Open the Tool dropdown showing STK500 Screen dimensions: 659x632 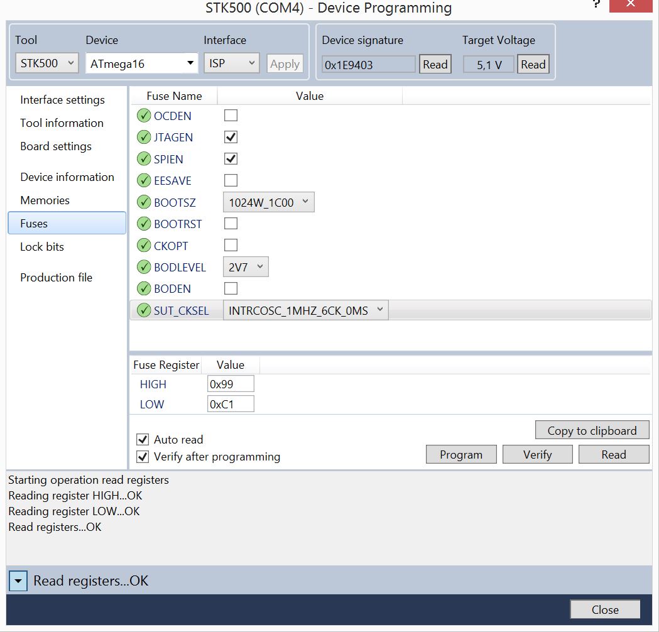click(x=47, y=63)
